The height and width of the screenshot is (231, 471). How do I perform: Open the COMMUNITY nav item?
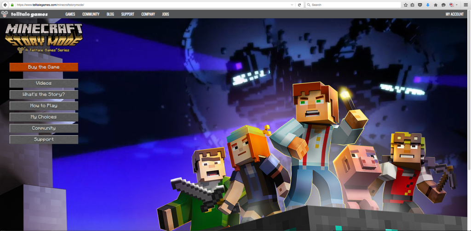pyautogui.click(x=91, y=14)
